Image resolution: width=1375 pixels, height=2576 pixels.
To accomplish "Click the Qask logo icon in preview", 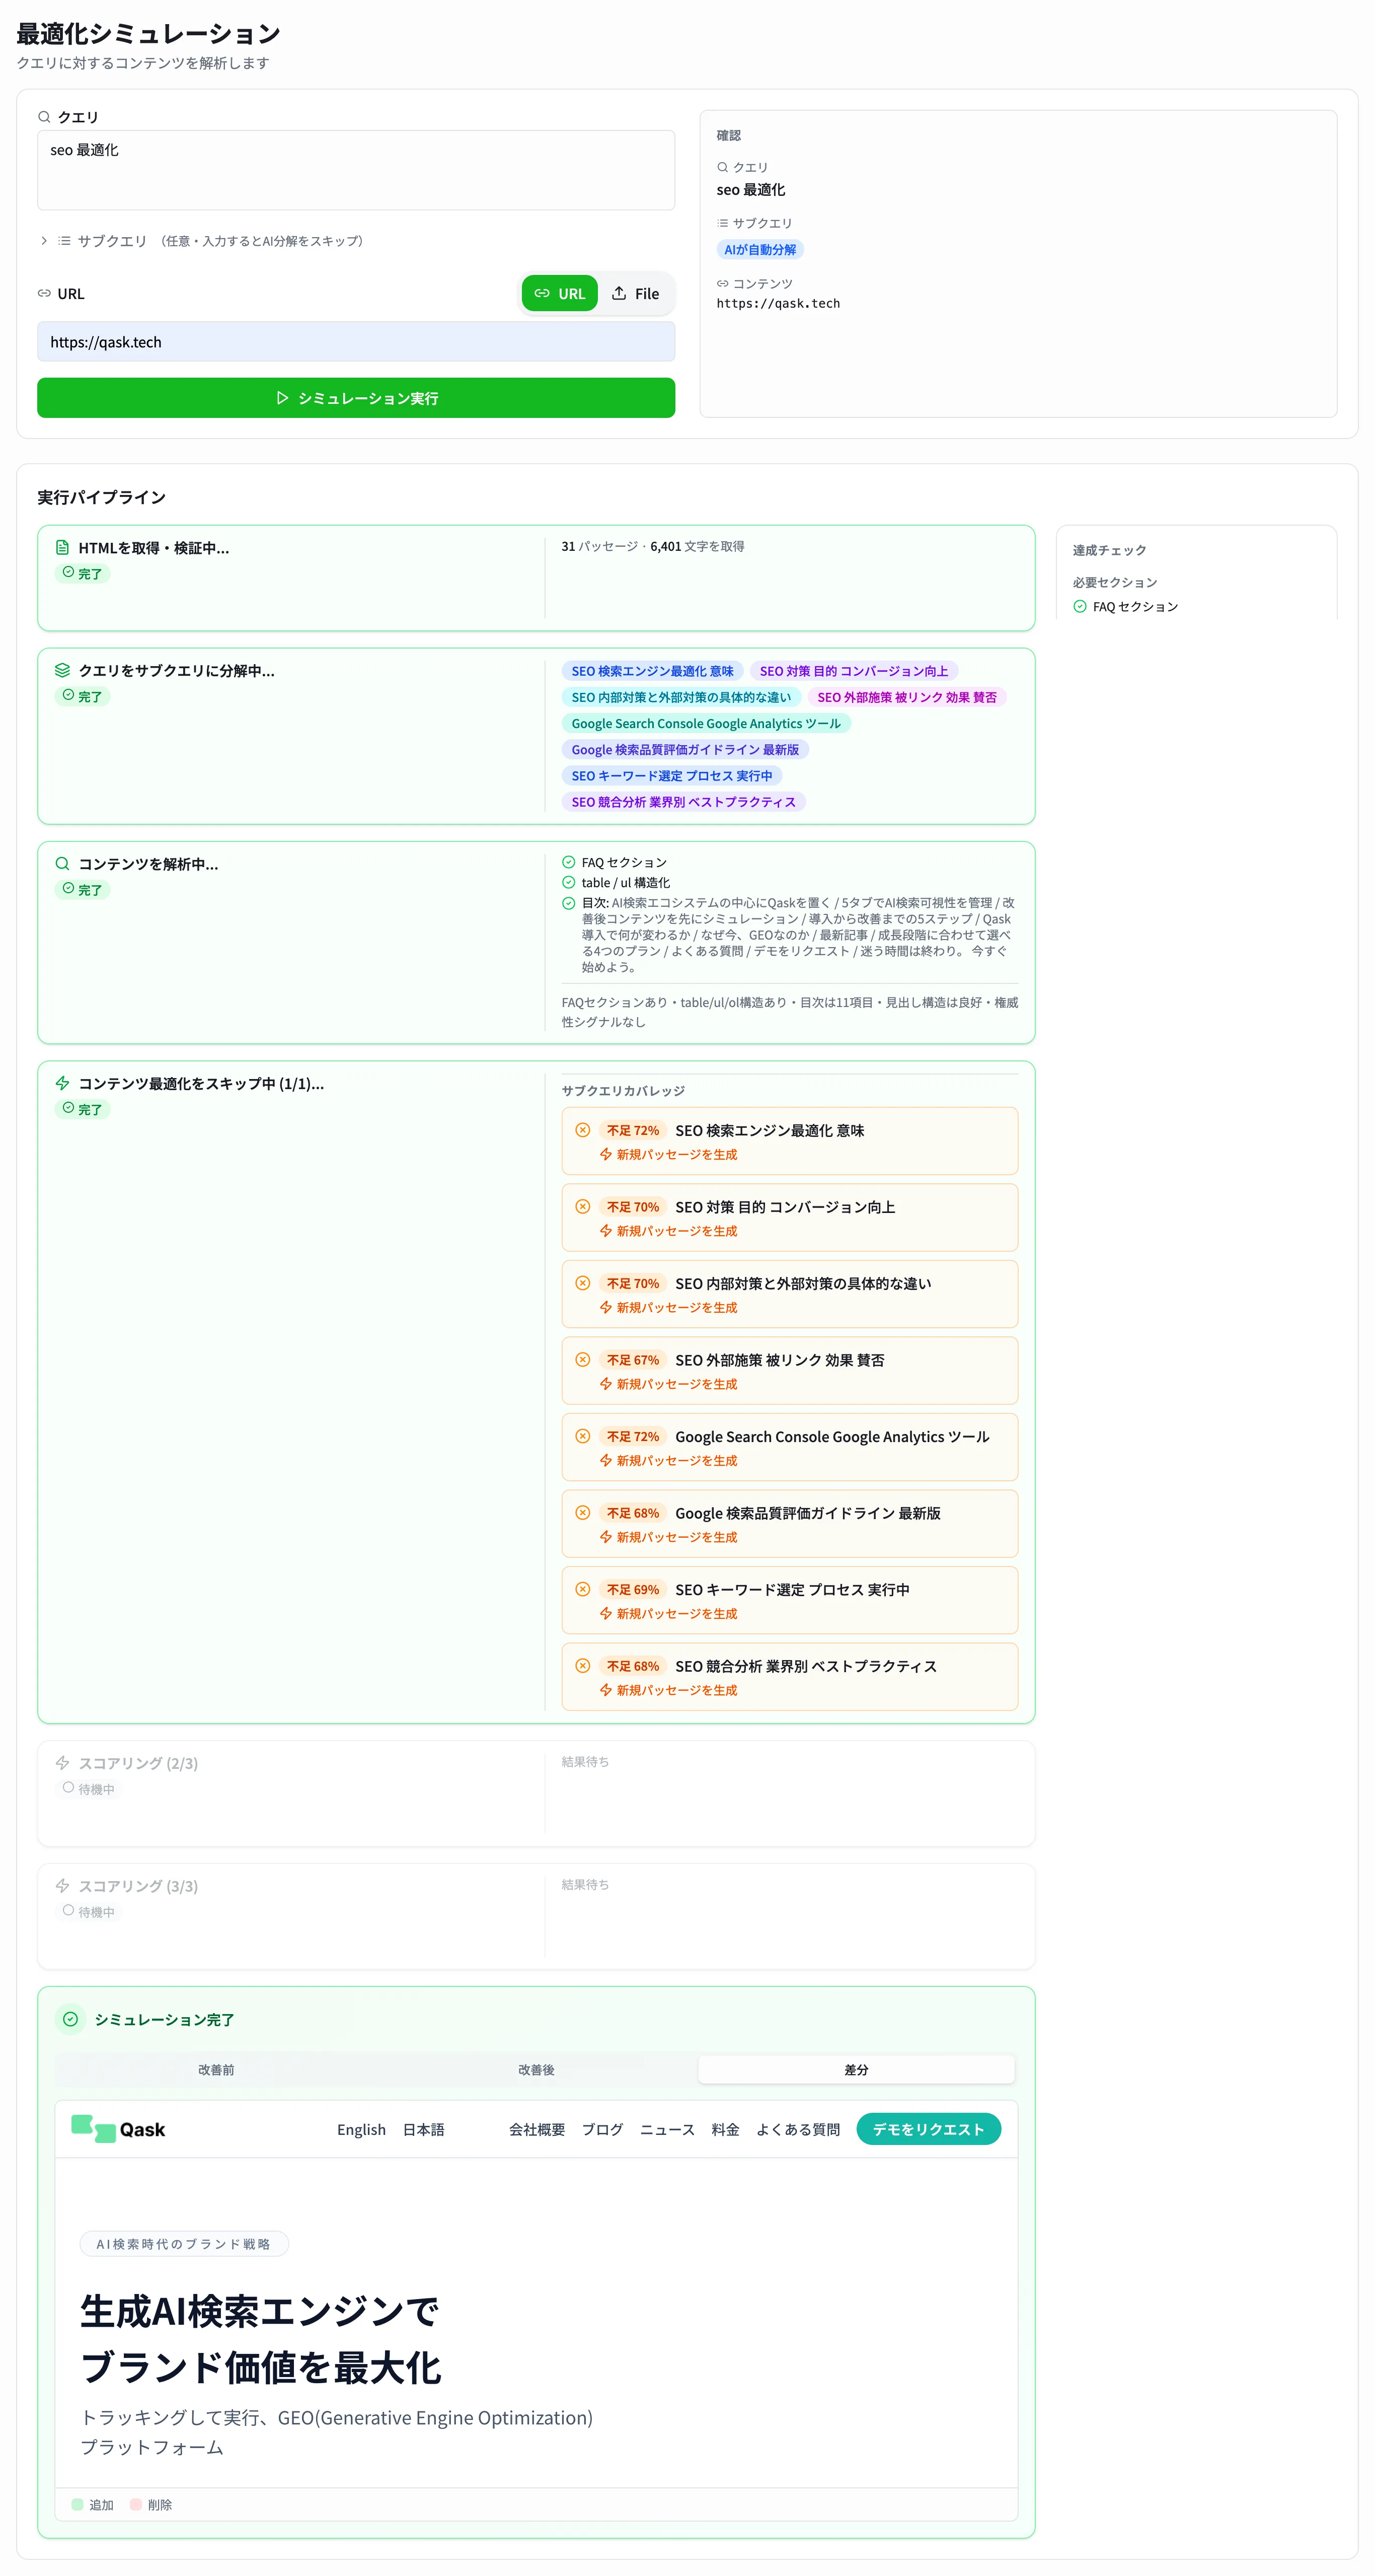I will click(94, 2128).
